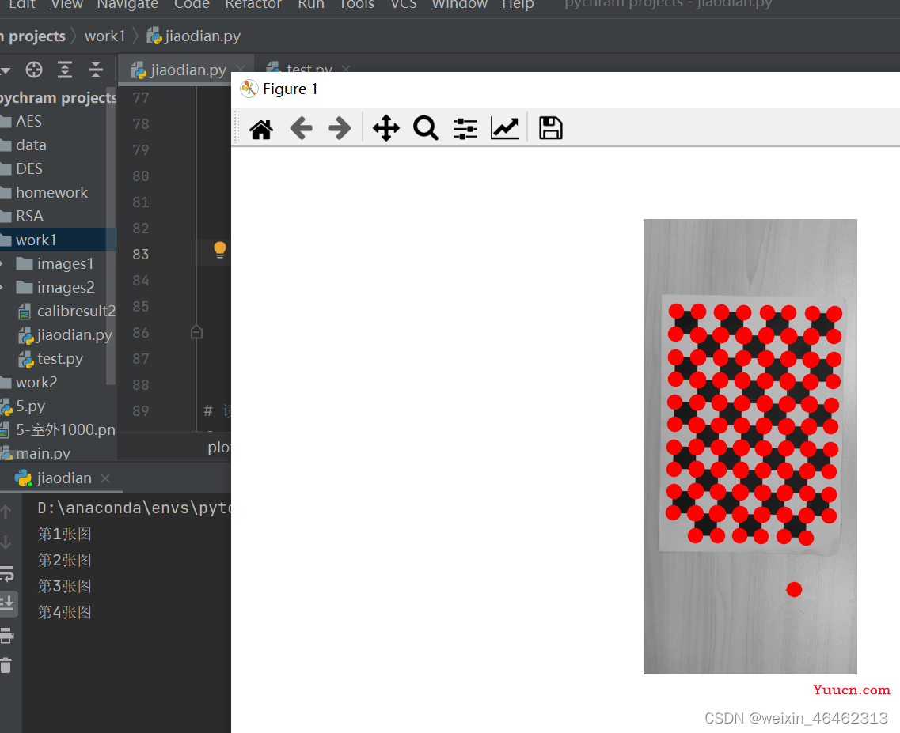Click pychram projects root in tree
Screen dimensions: 900x733
pos(59,97)
